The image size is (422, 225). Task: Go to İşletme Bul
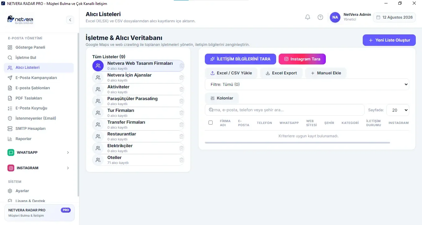point(39,58)
